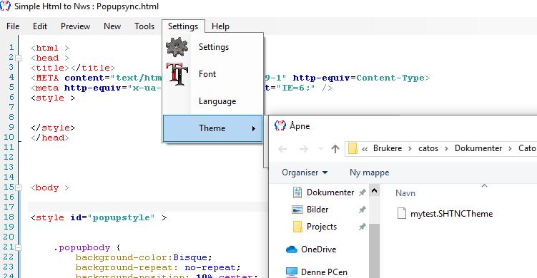
Task: Open the File menu
Action: [13, 26]
